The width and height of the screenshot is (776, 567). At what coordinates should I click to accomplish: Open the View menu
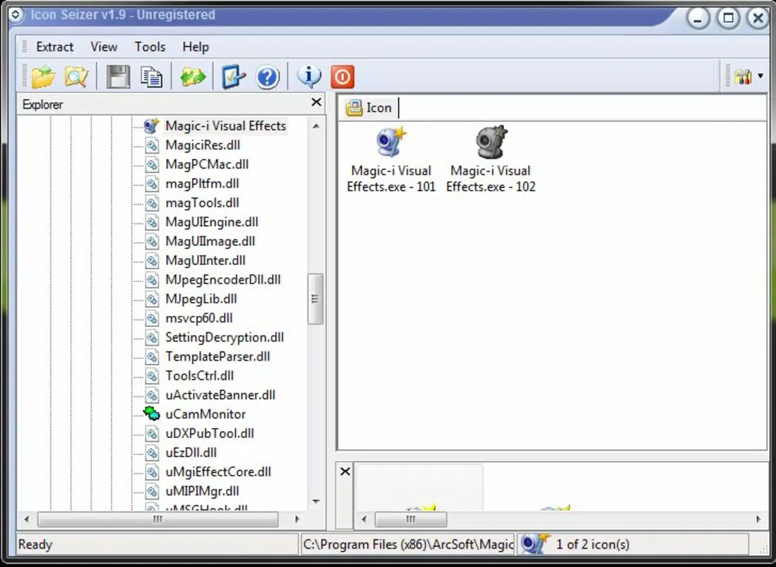click(x=104, y=47)
